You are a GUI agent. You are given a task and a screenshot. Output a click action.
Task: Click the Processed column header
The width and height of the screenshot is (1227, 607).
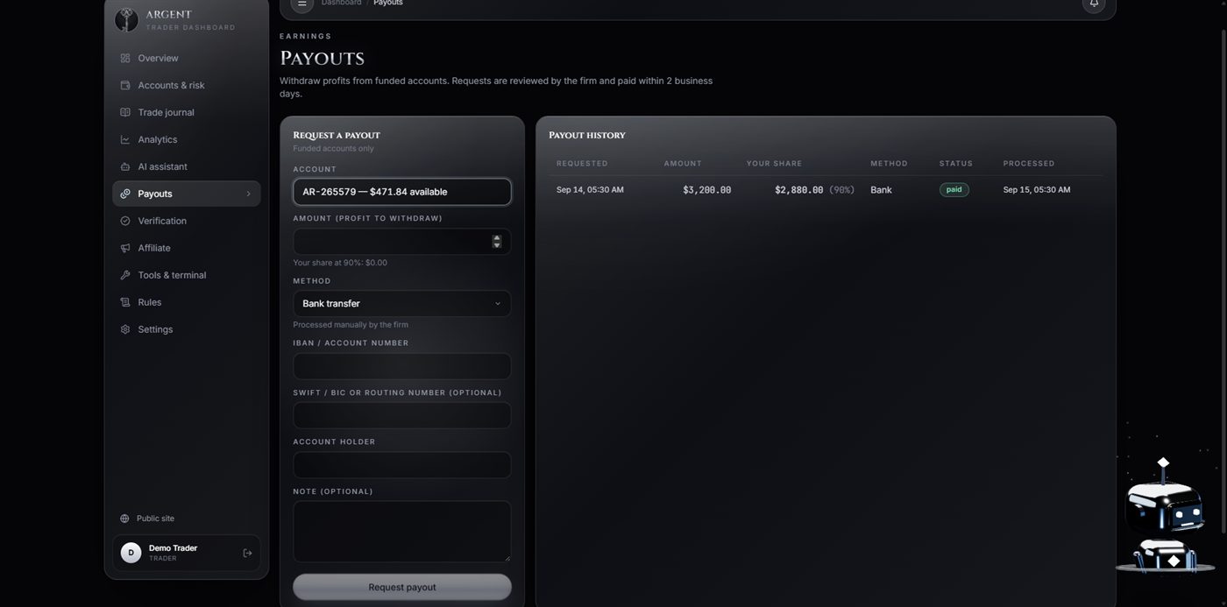(1029, 164)
